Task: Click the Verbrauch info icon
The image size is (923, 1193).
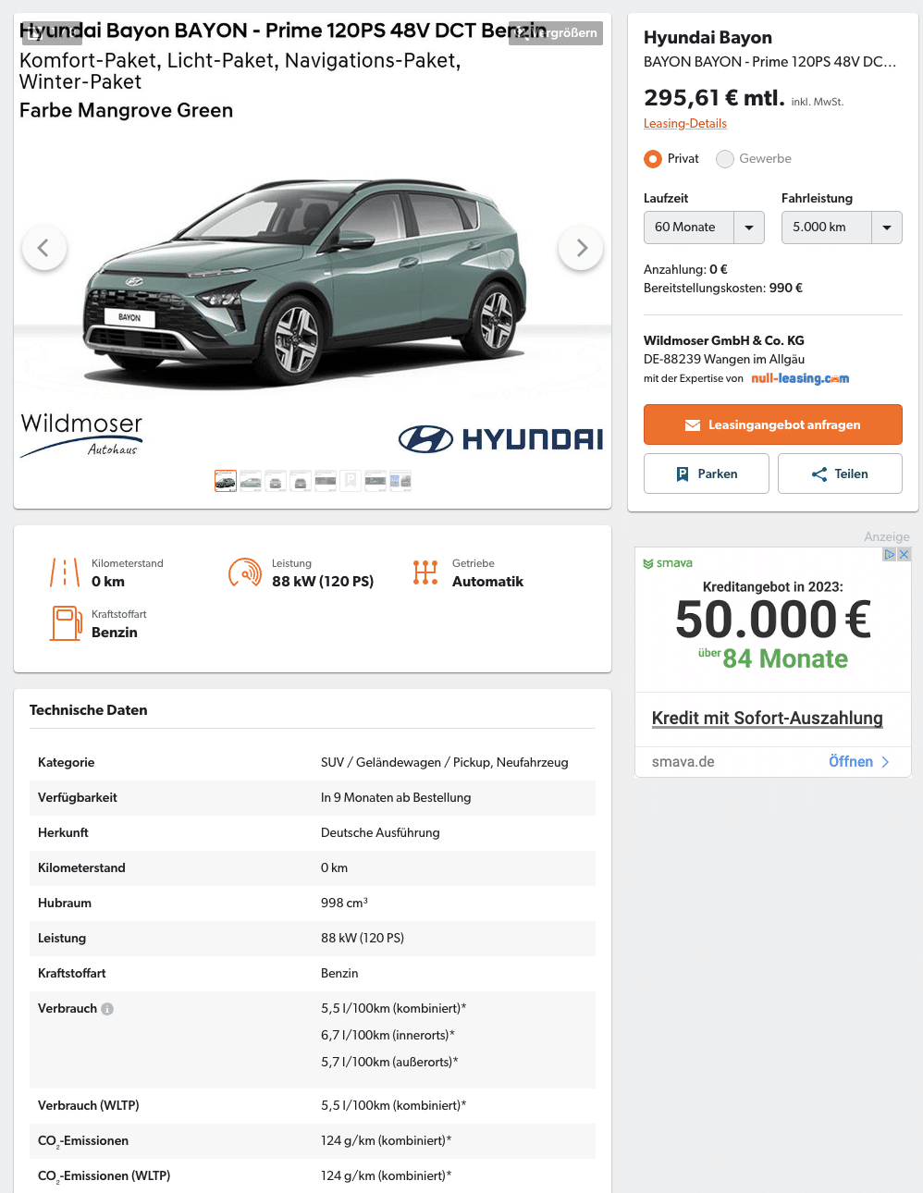Action: tap(107, 1009)
